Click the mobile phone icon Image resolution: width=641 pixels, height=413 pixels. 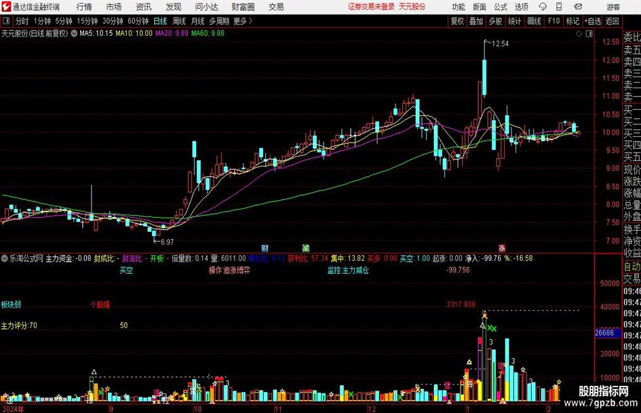click(x=559, y=7)
